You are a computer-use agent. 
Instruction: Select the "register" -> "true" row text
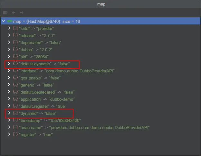(36, 134)
